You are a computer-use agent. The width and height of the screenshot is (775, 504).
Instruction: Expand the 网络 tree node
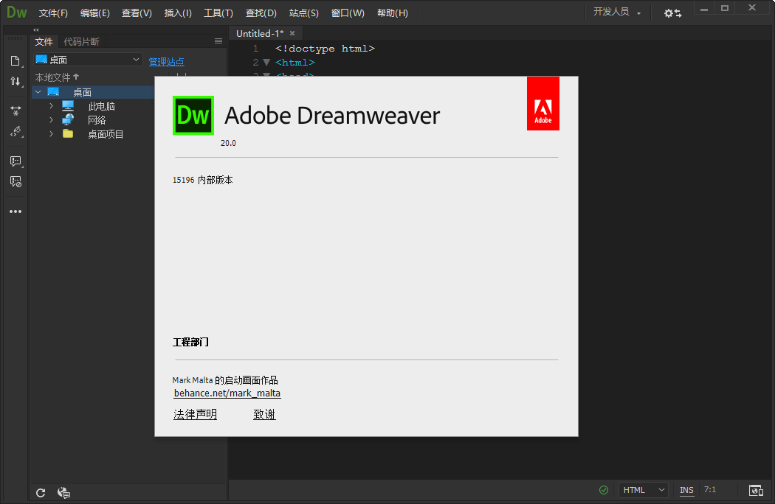[51, 119]
